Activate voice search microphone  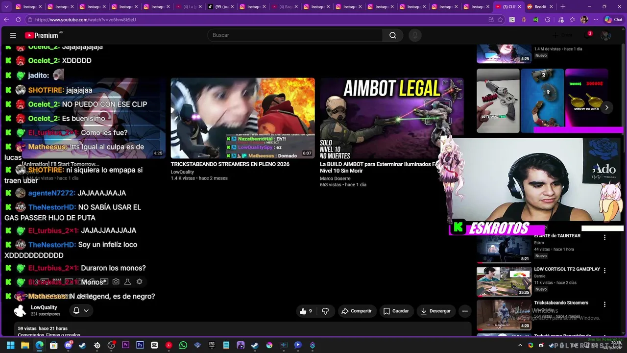coord(415,35)
